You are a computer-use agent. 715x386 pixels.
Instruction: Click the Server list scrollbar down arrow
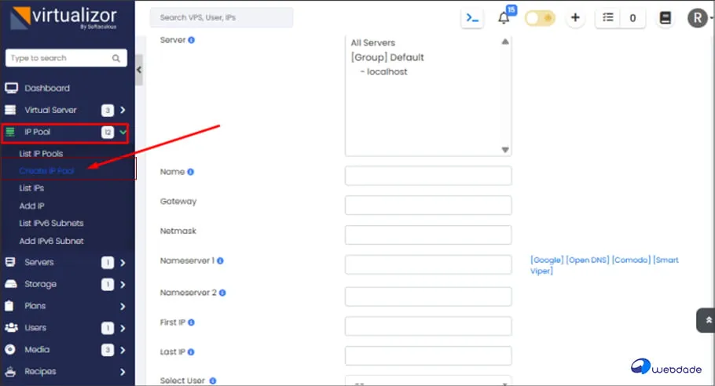click(505, 150)
